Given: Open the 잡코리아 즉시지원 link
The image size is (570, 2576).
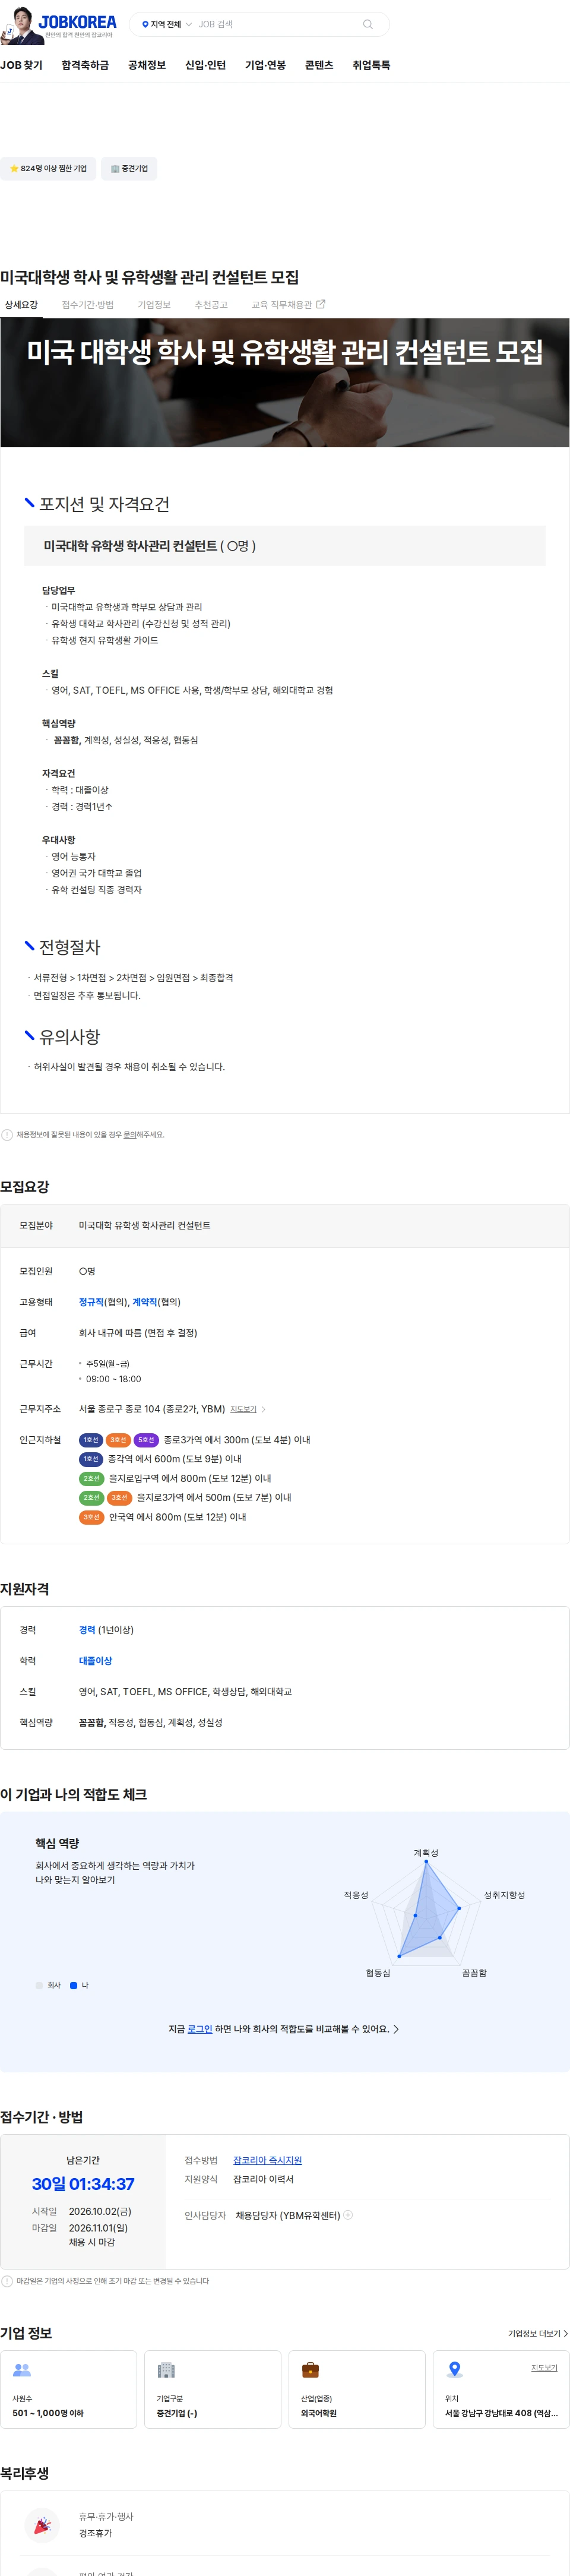Looking at the screenshot, I should point(267,2160).
